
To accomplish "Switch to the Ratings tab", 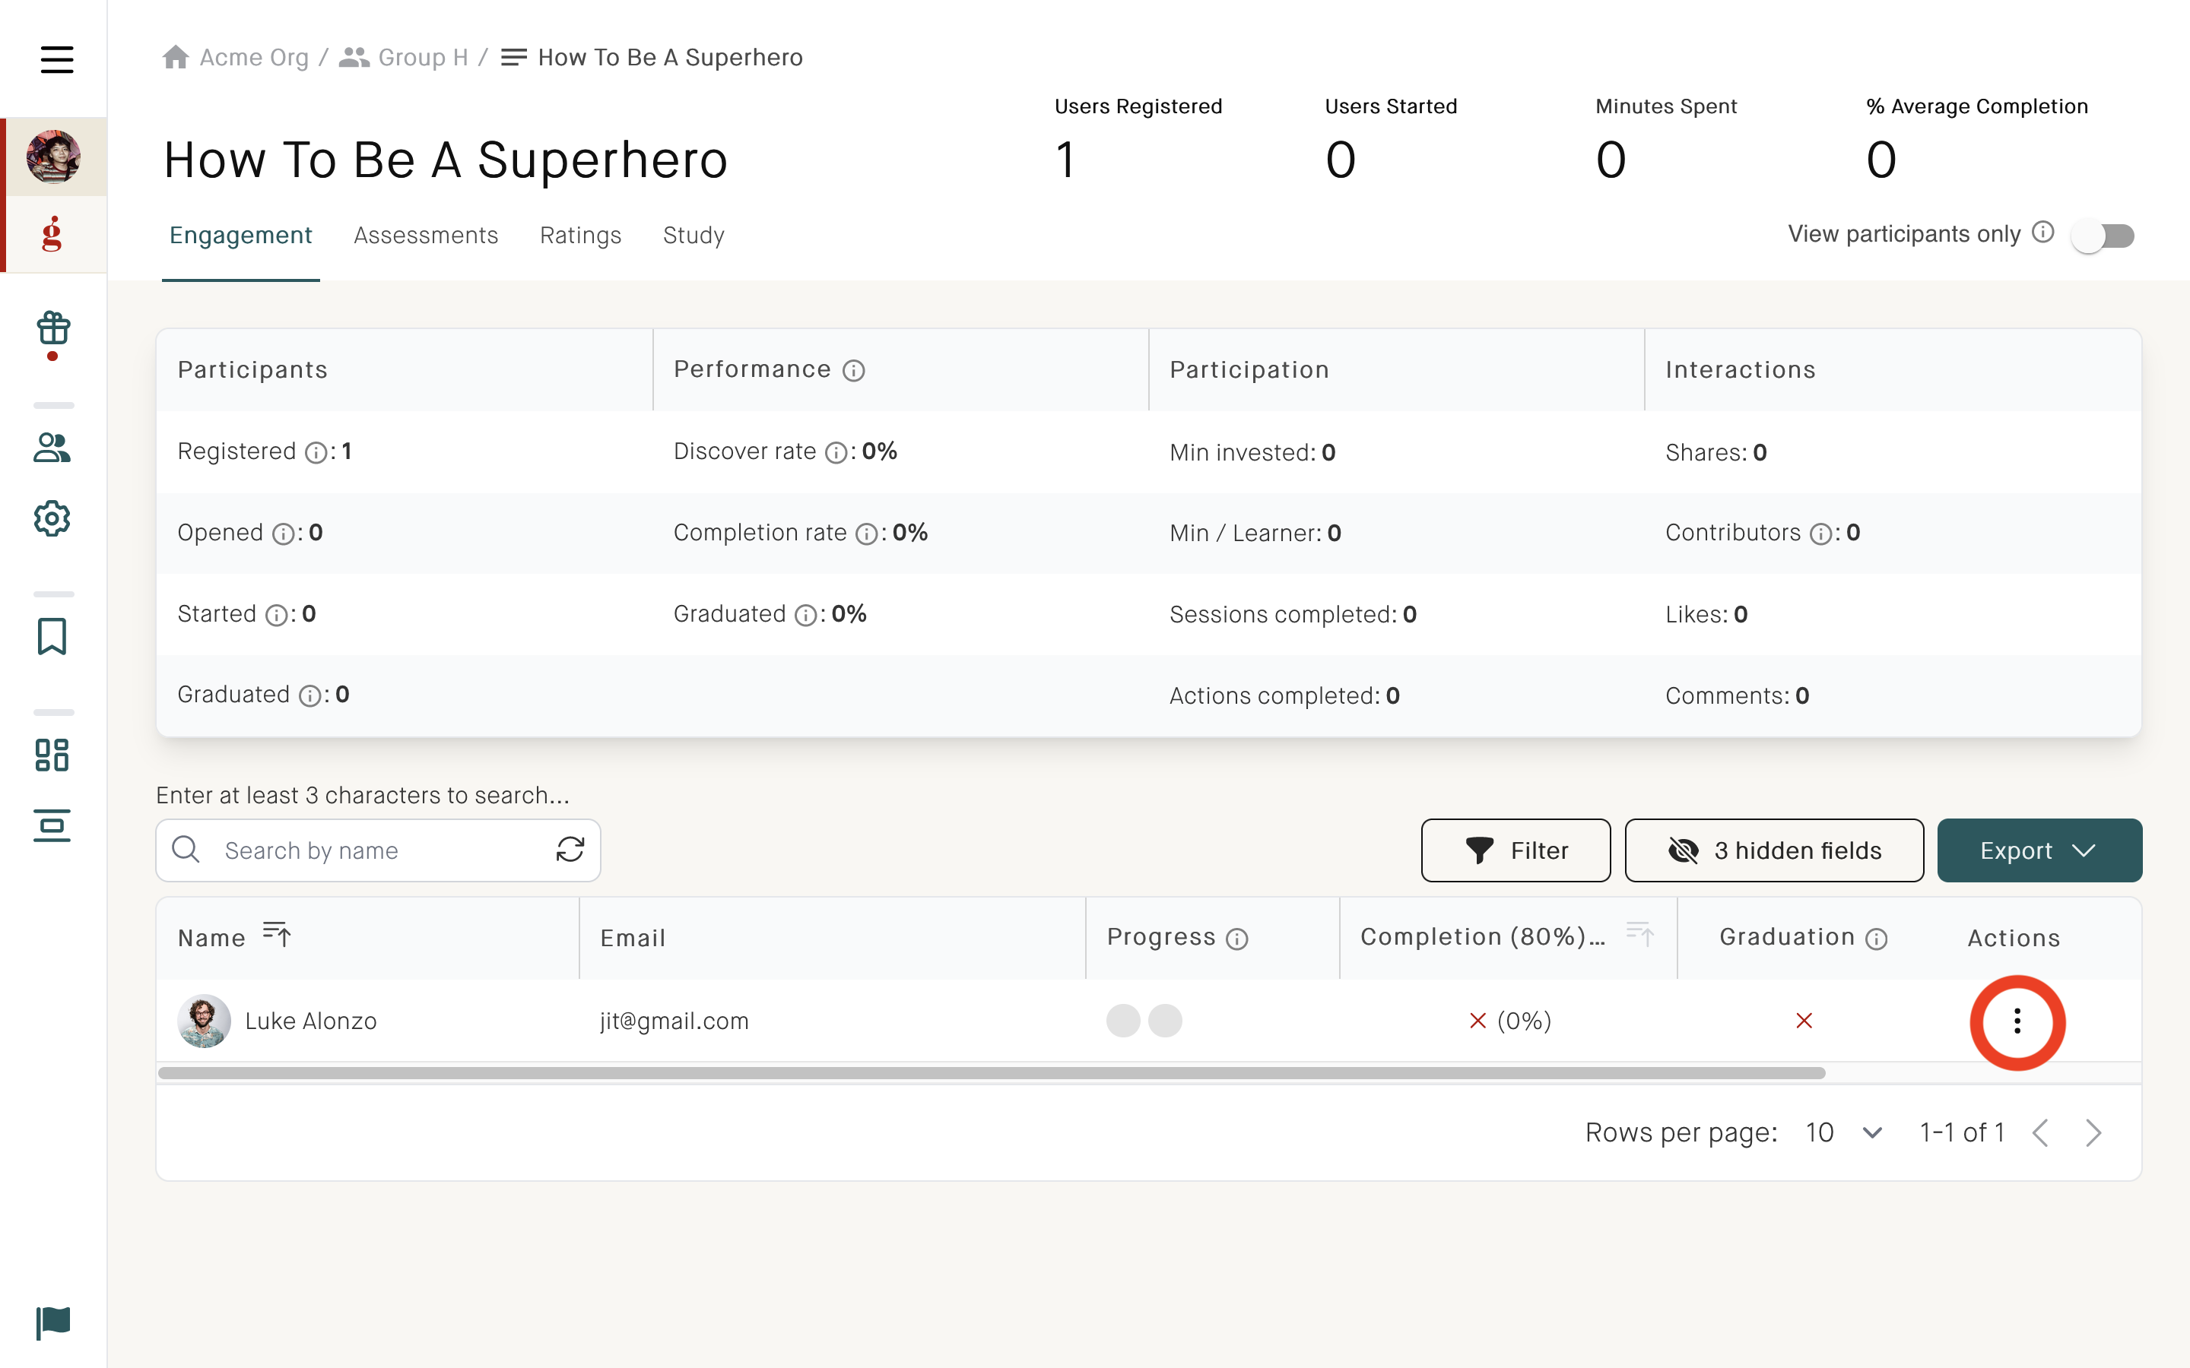I will pyautogui.click(x=580, y=236).
